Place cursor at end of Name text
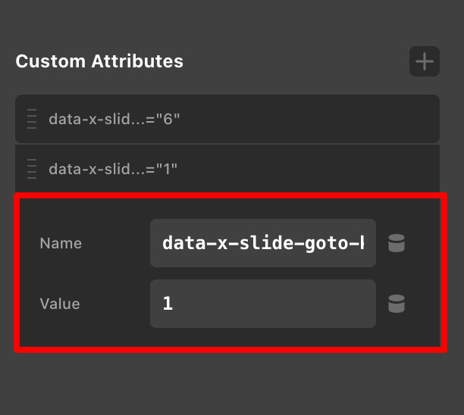 (x=369, y=243)
